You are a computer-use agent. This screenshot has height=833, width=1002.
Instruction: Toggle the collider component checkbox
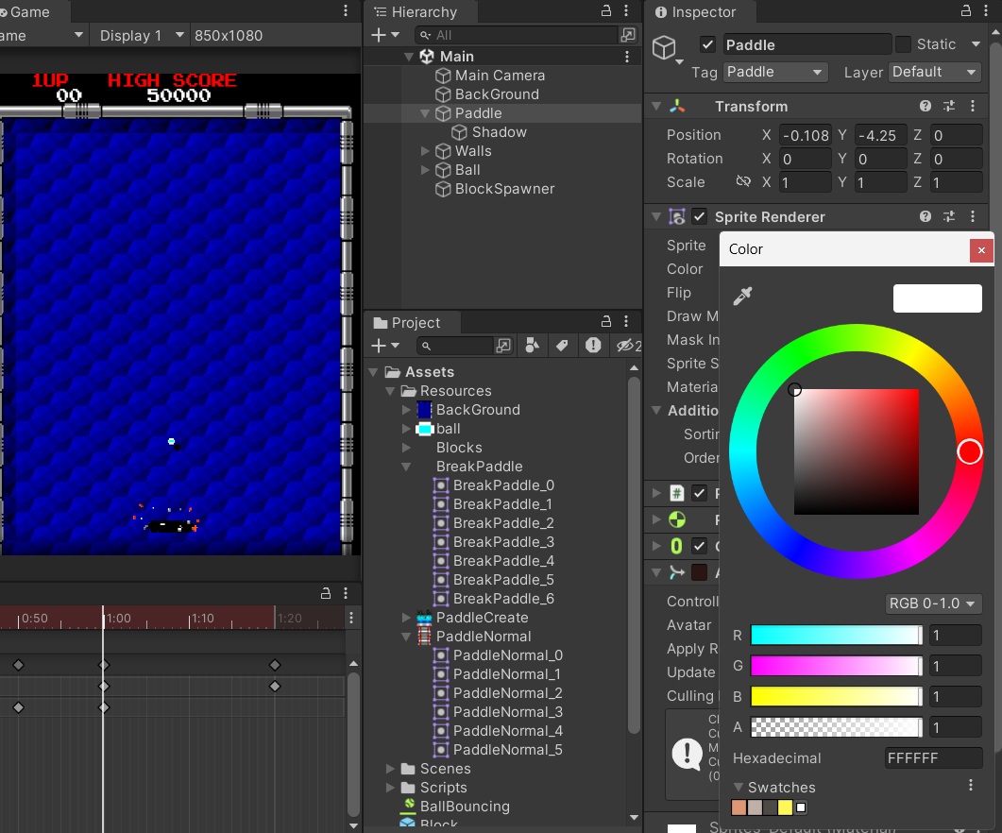(x=699, y=546)
